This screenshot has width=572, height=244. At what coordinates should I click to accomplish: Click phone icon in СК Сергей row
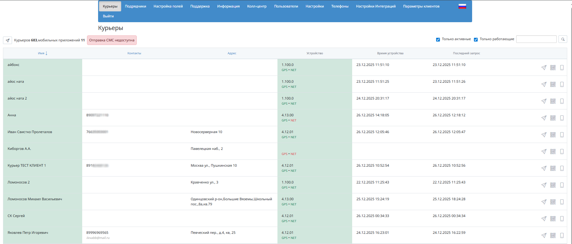click(562, 219)
